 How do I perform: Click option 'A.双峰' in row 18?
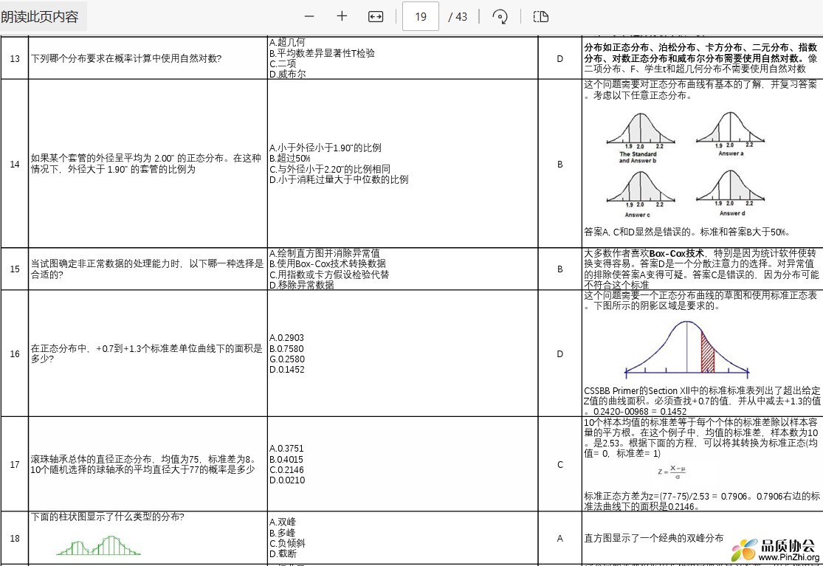coord(283,522)
